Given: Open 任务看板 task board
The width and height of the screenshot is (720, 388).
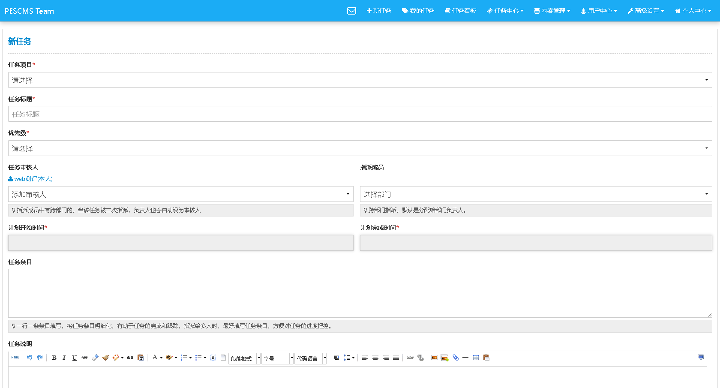Looking at the screenshot, I should [x=461, y=11].
